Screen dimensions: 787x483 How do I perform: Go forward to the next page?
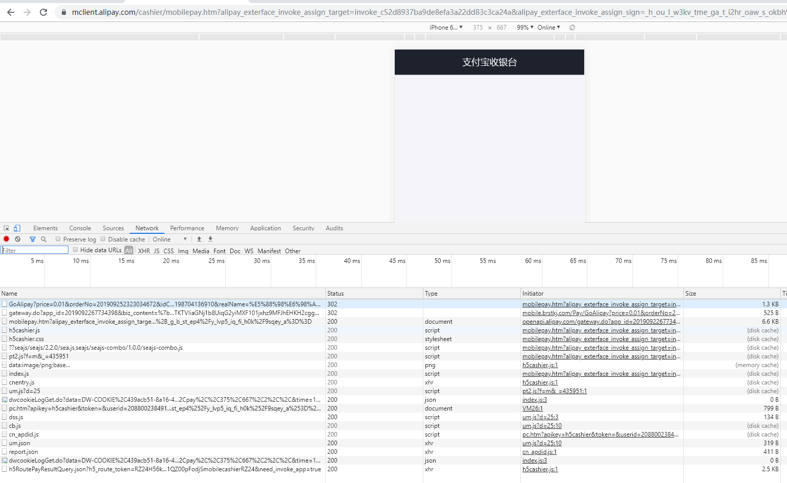[27, 12]
